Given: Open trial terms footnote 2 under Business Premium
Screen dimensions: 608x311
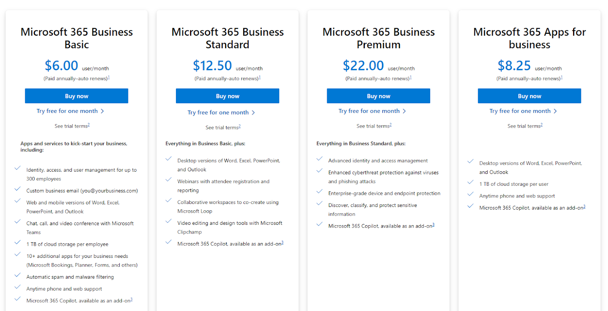Looking at the screenshot, I should coord(390,125).
